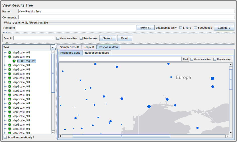
Task: Open the Configure button
Action: click(x=224, y=28)
